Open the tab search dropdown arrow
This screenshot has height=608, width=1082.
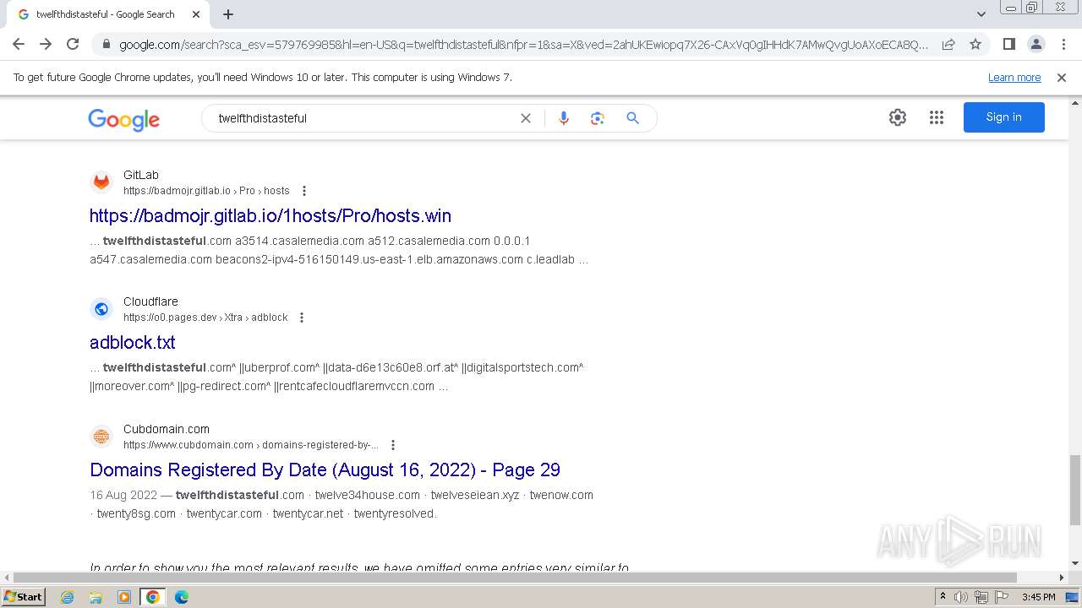[981, 14]
